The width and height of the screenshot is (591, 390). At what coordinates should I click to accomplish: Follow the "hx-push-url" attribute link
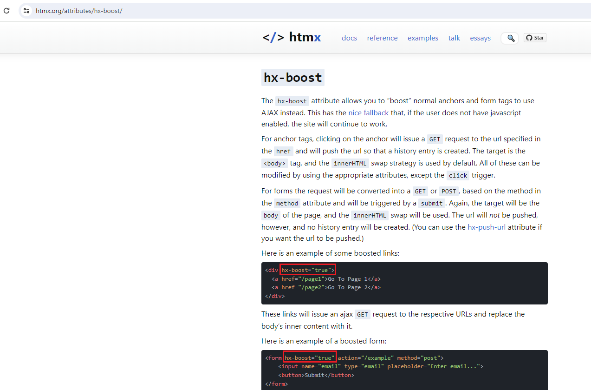click(x=487, y=227)
